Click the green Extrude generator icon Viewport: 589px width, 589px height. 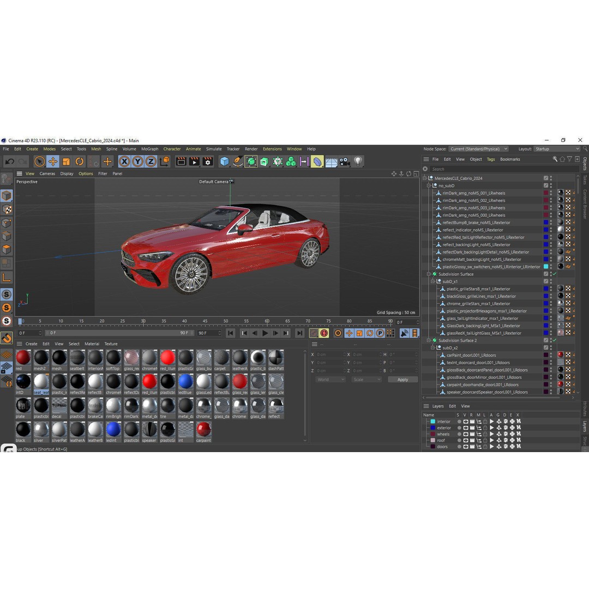point(265,161)
